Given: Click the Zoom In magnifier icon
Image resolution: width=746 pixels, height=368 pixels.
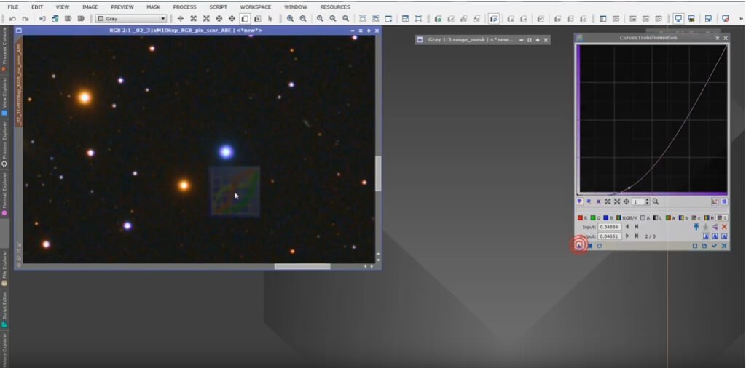Looking at the screenshot, I should click(x=290, y=19).
